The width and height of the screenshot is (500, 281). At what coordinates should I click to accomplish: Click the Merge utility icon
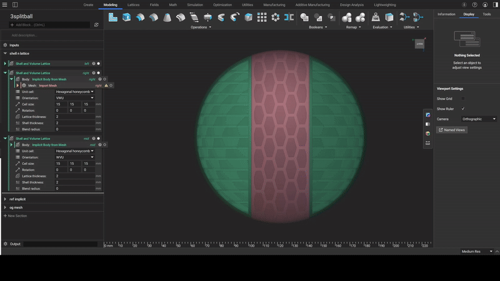404,17
